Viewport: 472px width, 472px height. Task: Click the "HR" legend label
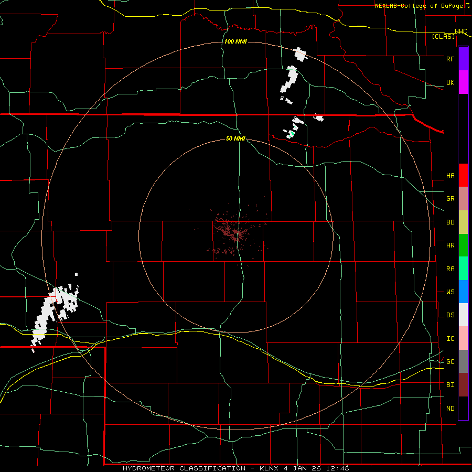[450, 245]
